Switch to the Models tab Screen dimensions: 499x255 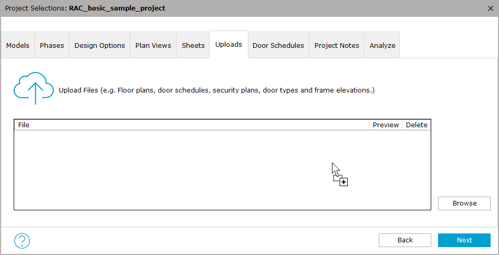(x=18, y=45)
